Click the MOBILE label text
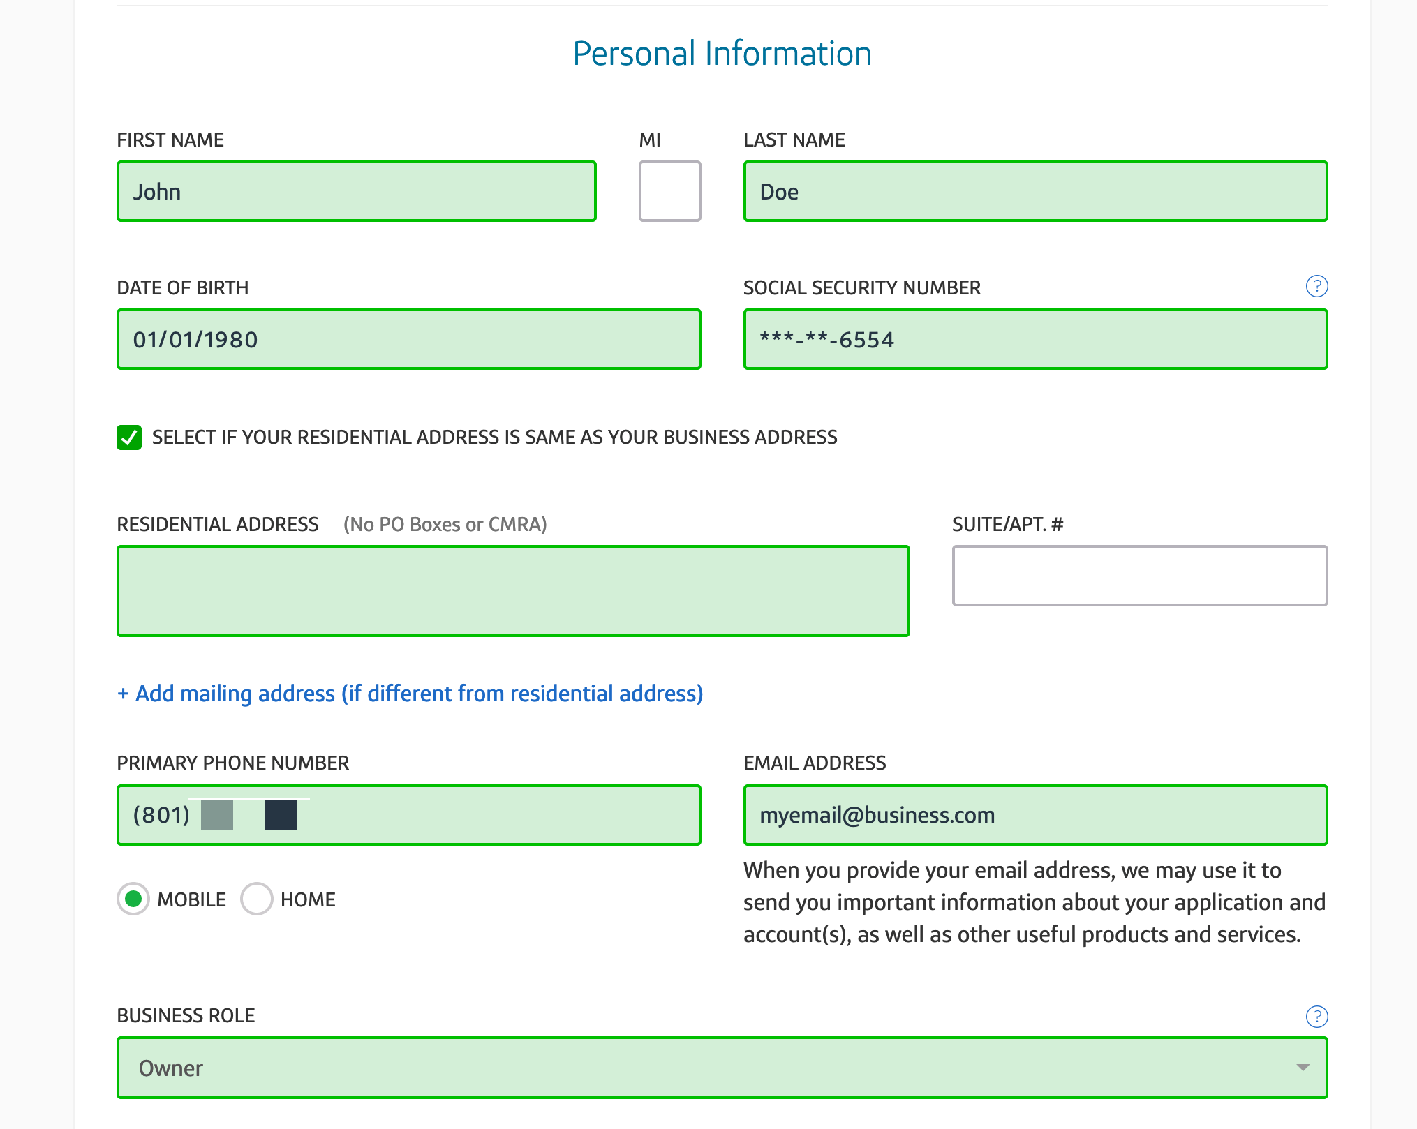 (x=192, y=899)
